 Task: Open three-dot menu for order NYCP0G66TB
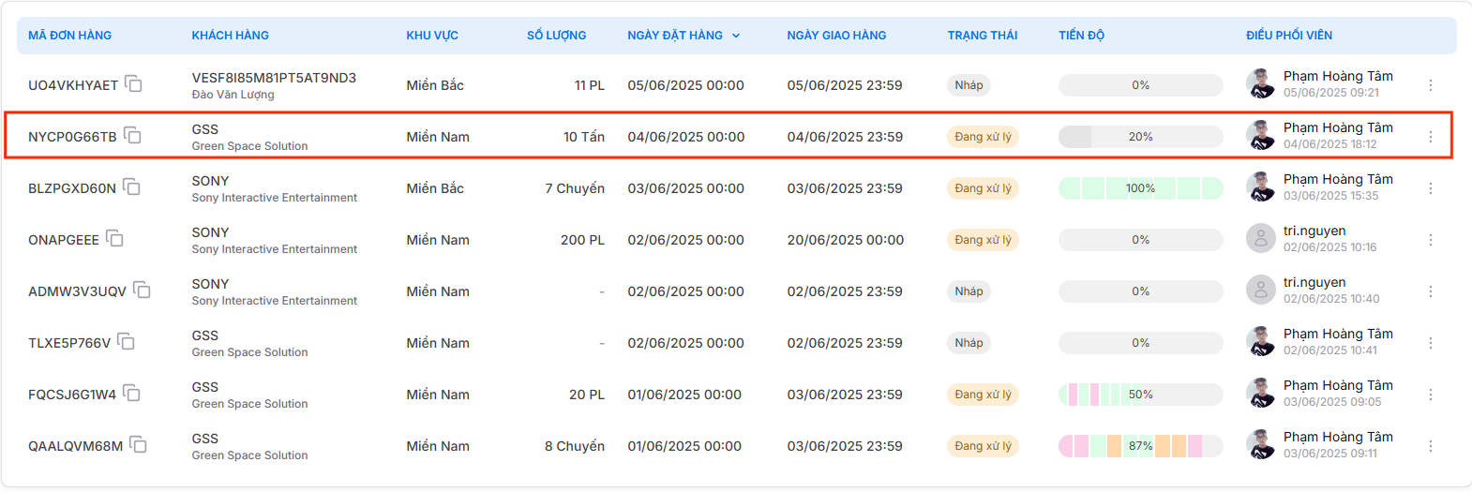1430,137
